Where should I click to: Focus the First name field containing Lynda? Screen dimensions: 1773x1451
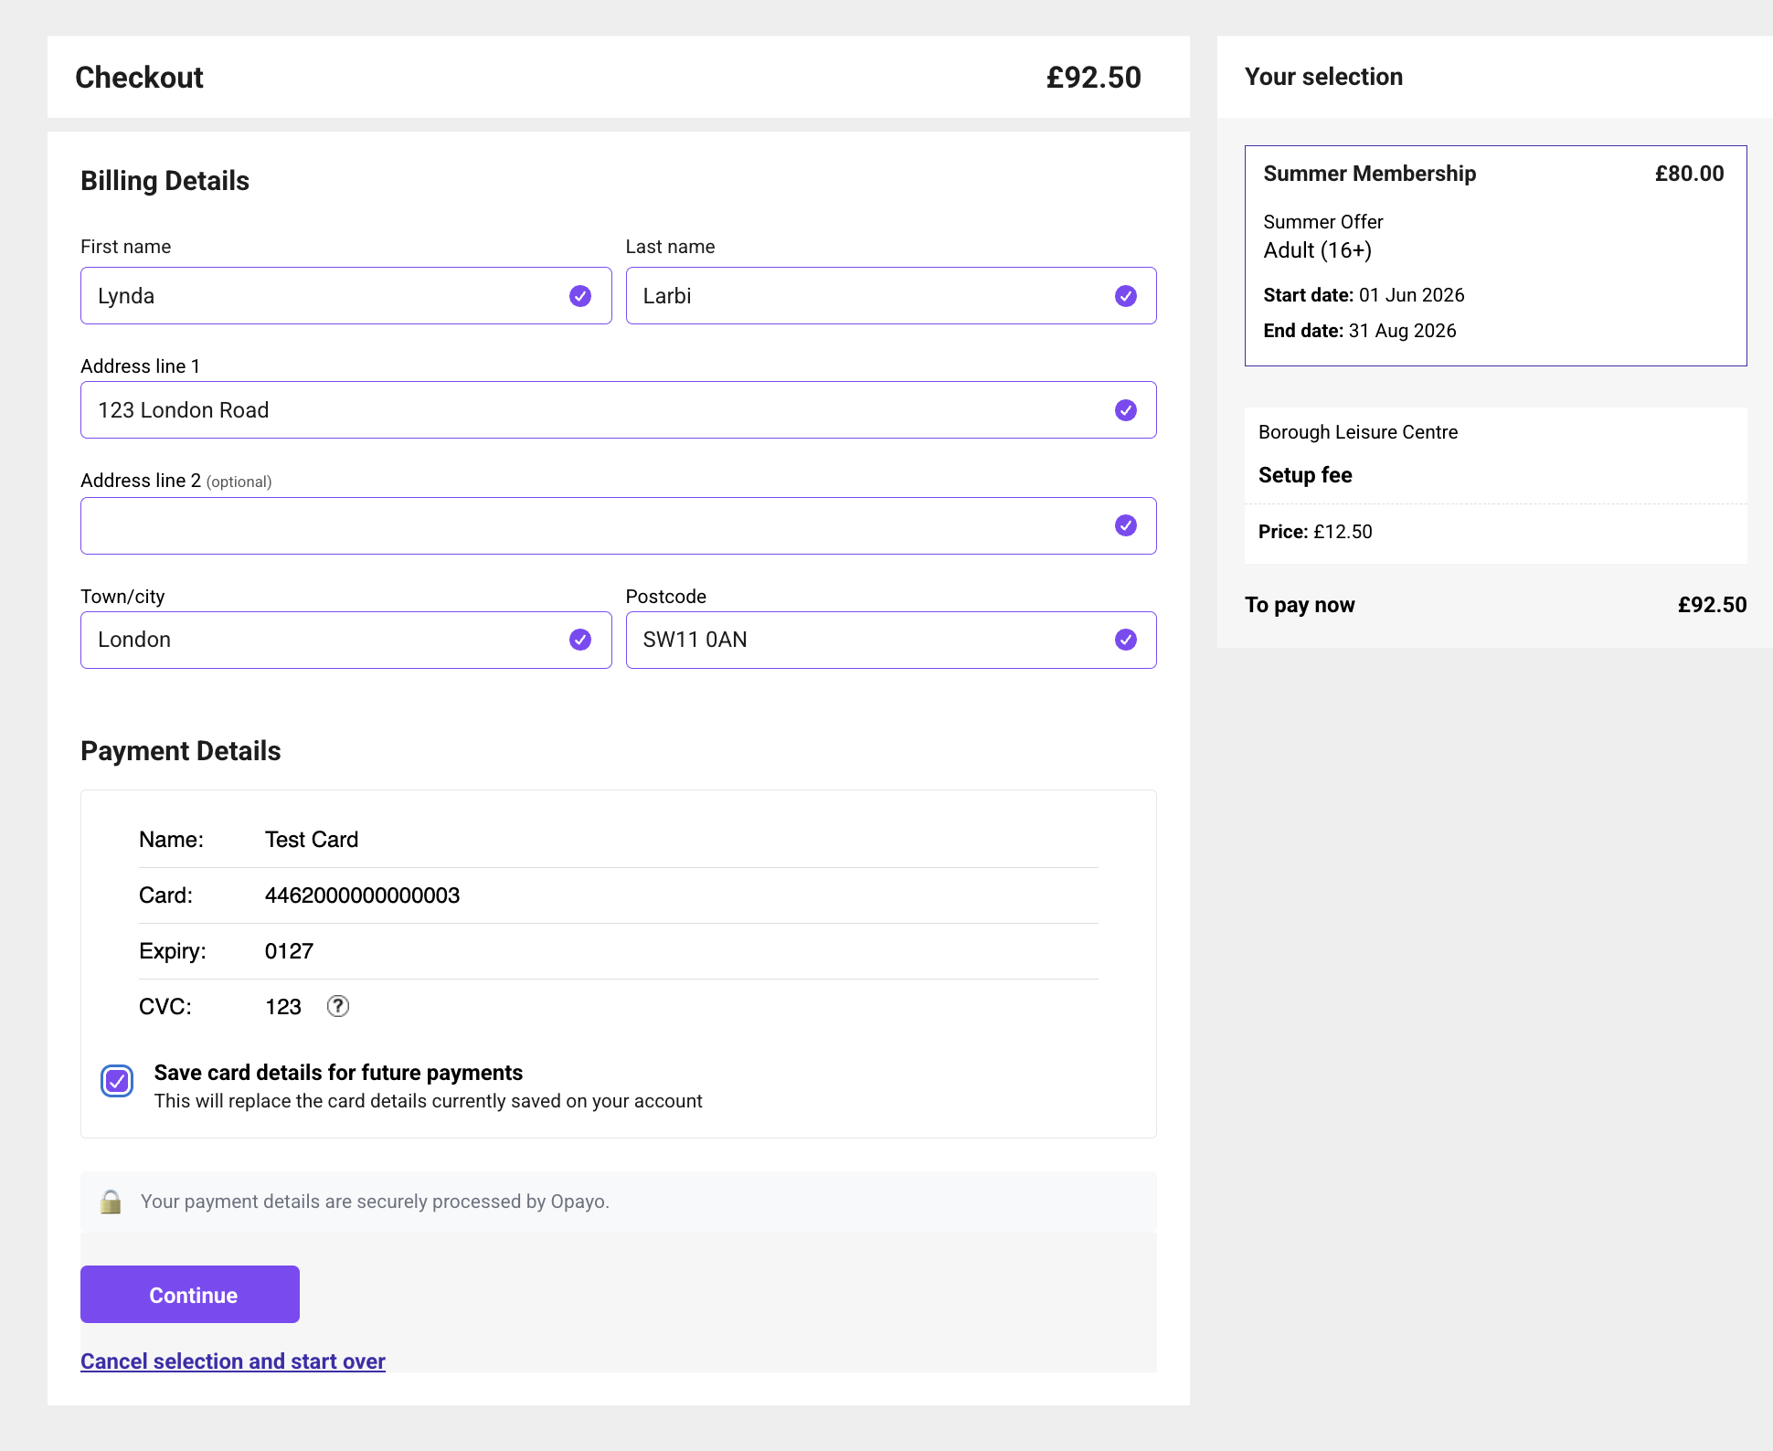coord(346,296)
